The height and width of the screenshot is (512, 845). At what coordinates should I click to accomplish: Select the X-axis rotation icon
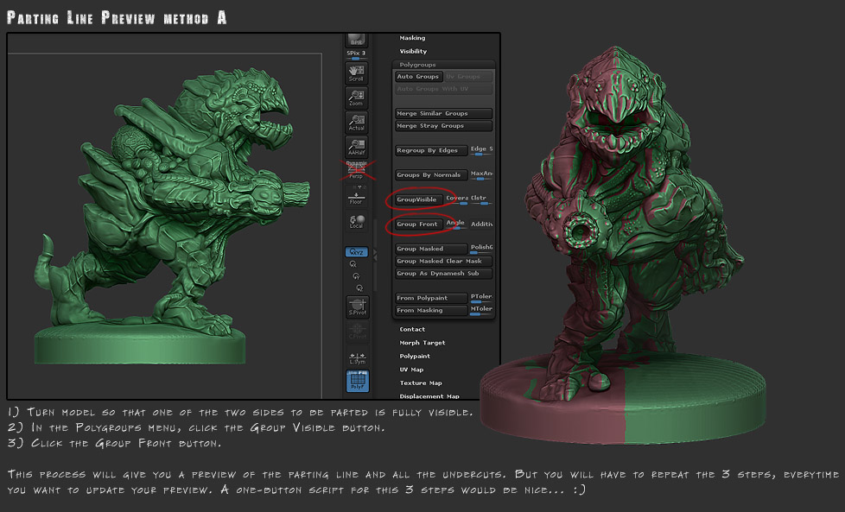click(x=353, y=264)
